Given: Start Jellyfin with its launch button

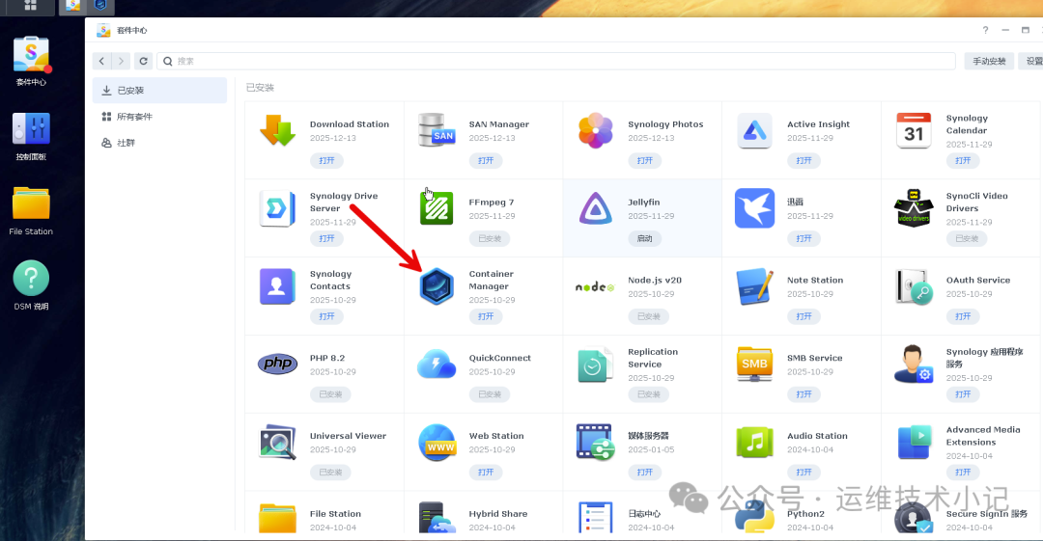Looking at the screenshot, I should [644, 238].
